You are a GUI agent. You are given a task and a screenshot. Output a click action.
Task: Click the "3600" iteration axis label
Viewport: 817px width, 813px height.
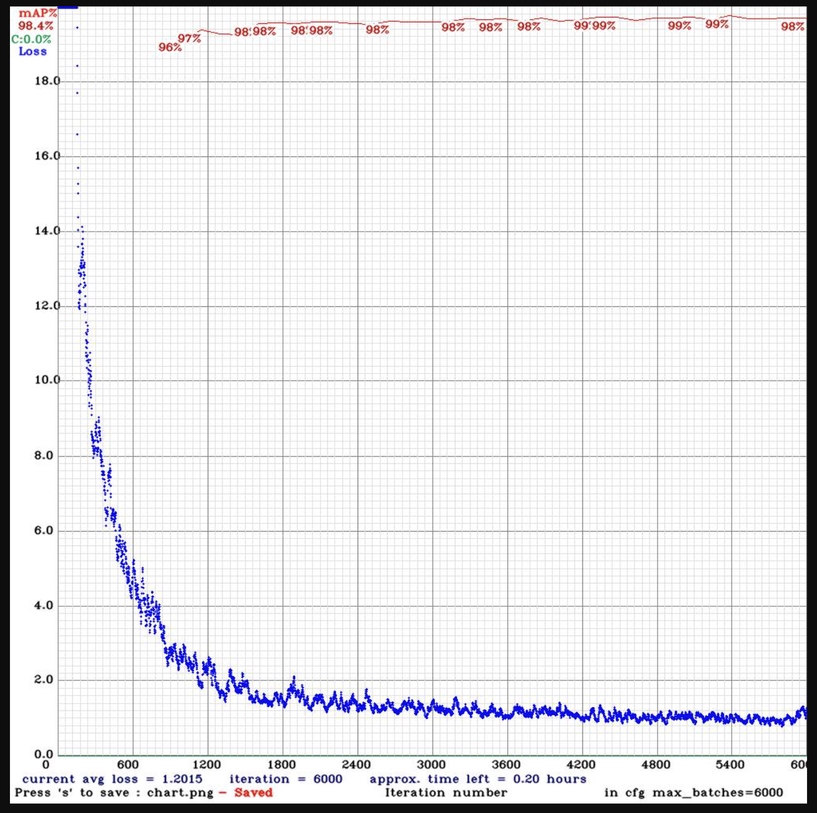pyautogui.click(x=506, y=765)
